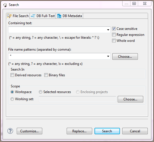Minimize the Search dialog window
This screenshot has height=142, width=154.
click(126, 3)
